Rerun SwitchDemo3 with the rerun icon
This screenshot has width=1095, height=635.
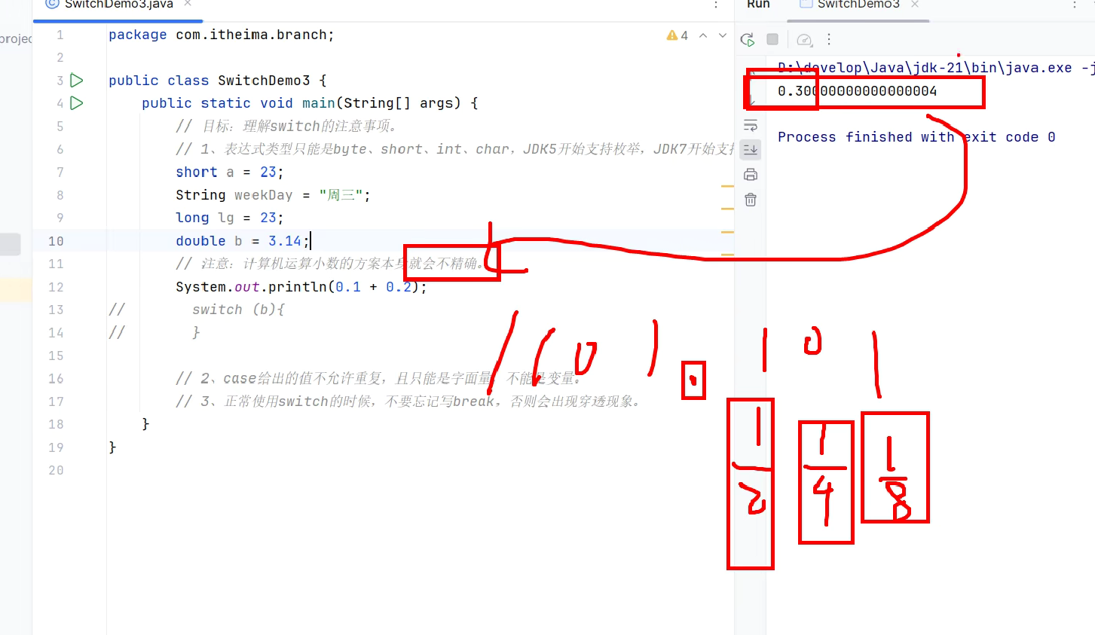(x=747, y=40)
